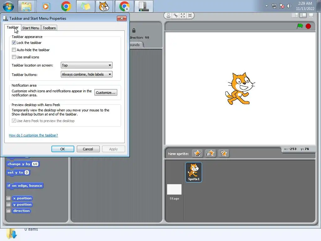Select the Sprite1 thumbnail
321x241 pixels.
coord(194,172)
